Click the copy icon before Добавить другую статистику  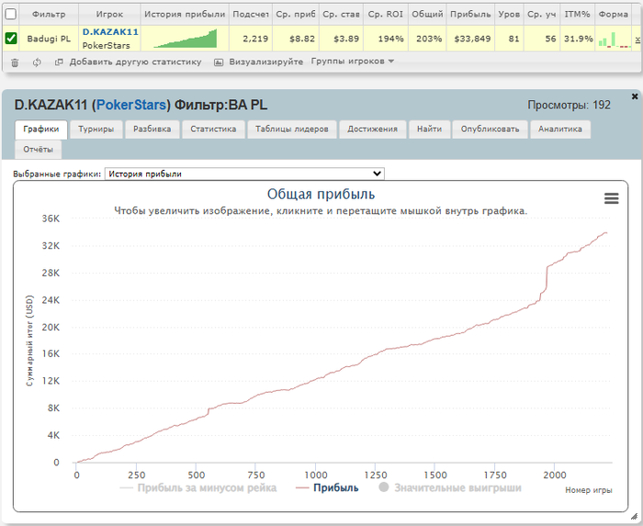click(59, 62)
